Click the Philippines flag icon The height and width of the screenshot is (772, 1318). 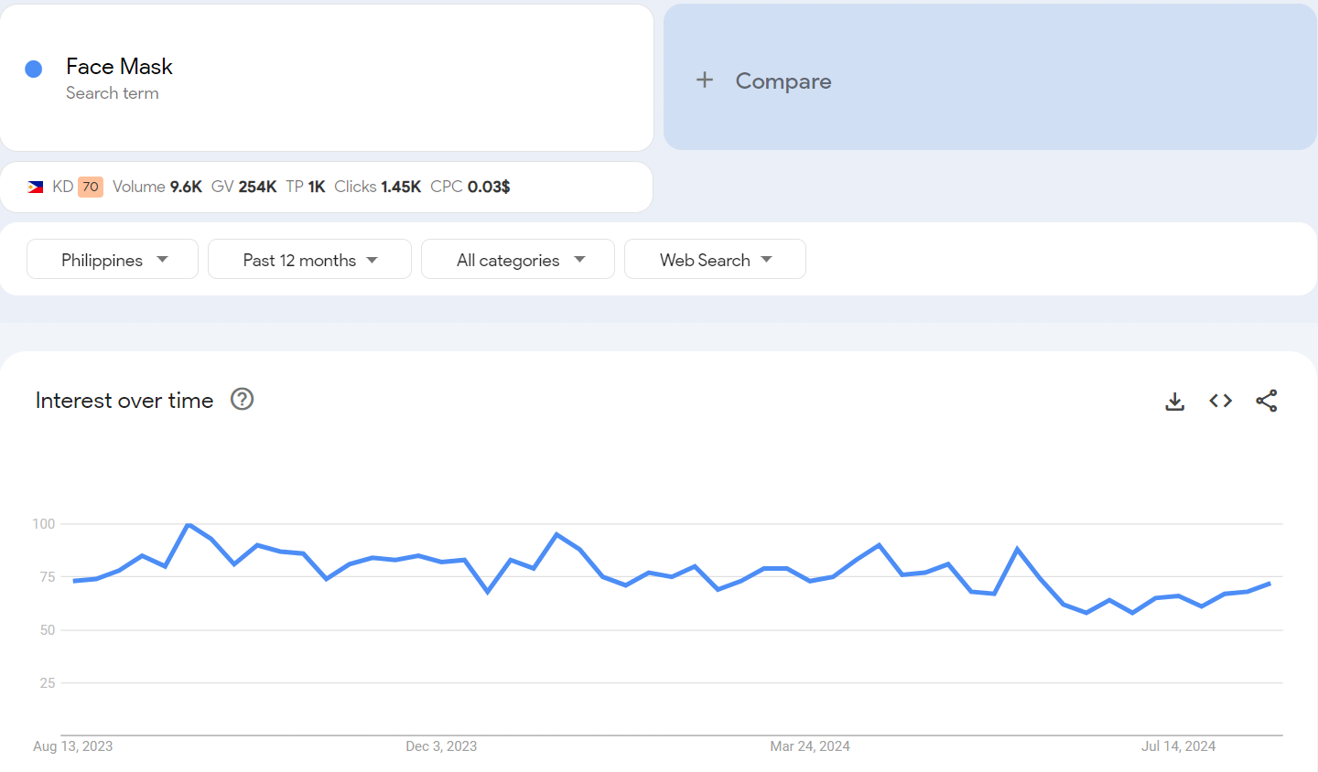coord(36,187)
